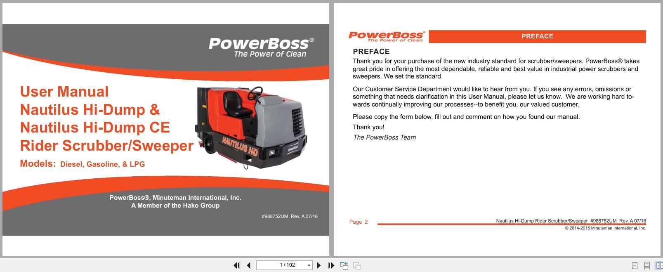Click "Nautilus Hi-Dump CE" title line
This screenshot has width=663, height=272.
click(95, 127)
